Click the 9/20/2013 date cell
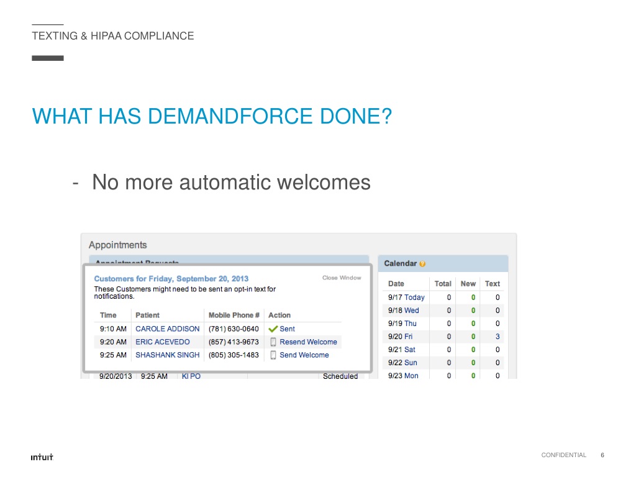The height and width of the screenshot is (477, 636). tap(116, 376)
